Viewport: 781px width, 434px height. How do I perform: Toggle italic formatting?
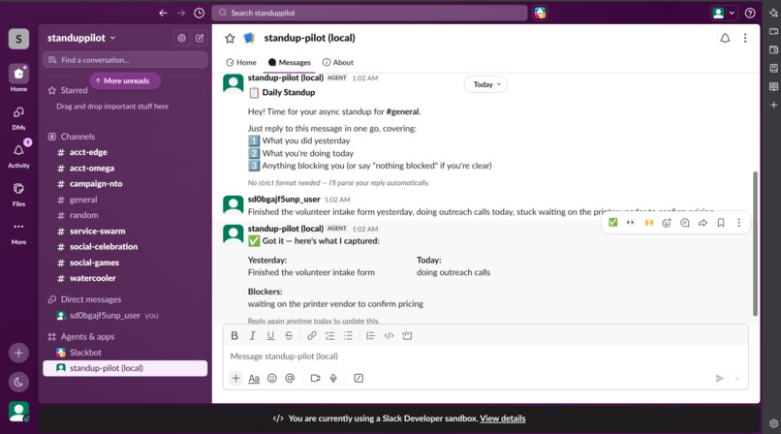click(253, 336)
